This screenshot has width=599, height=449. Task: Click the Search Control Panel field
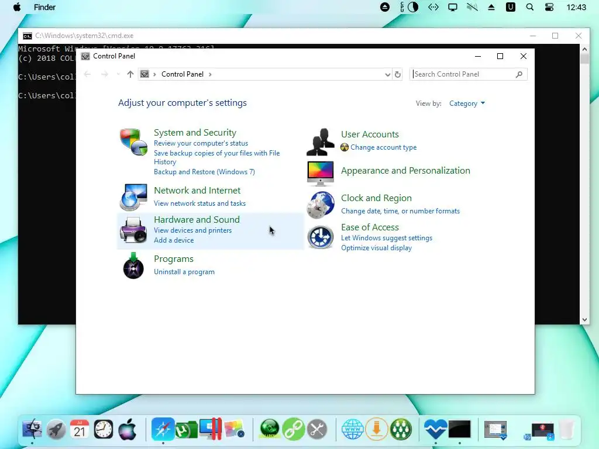pos(469,74)
